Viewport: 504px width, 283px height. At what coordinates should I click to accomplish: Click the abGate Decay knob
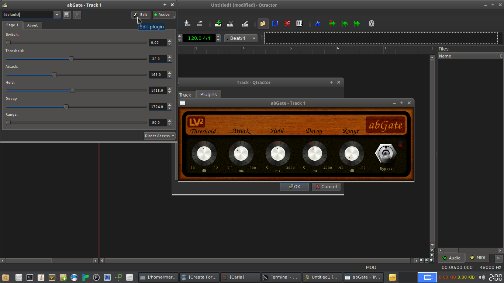tap(315, 154)
